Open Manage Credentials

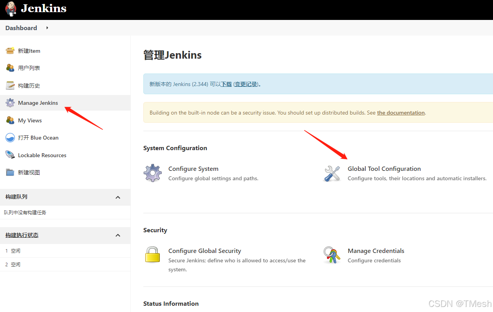376,251
